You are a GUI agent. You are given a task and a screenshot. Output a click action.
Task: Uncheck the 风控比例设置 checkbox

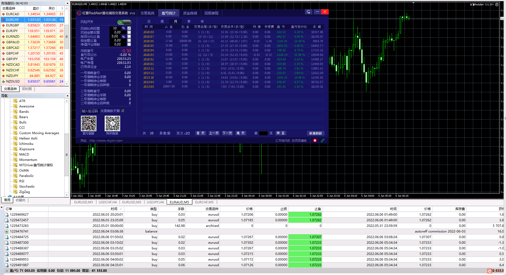click(x=129, y=28)
